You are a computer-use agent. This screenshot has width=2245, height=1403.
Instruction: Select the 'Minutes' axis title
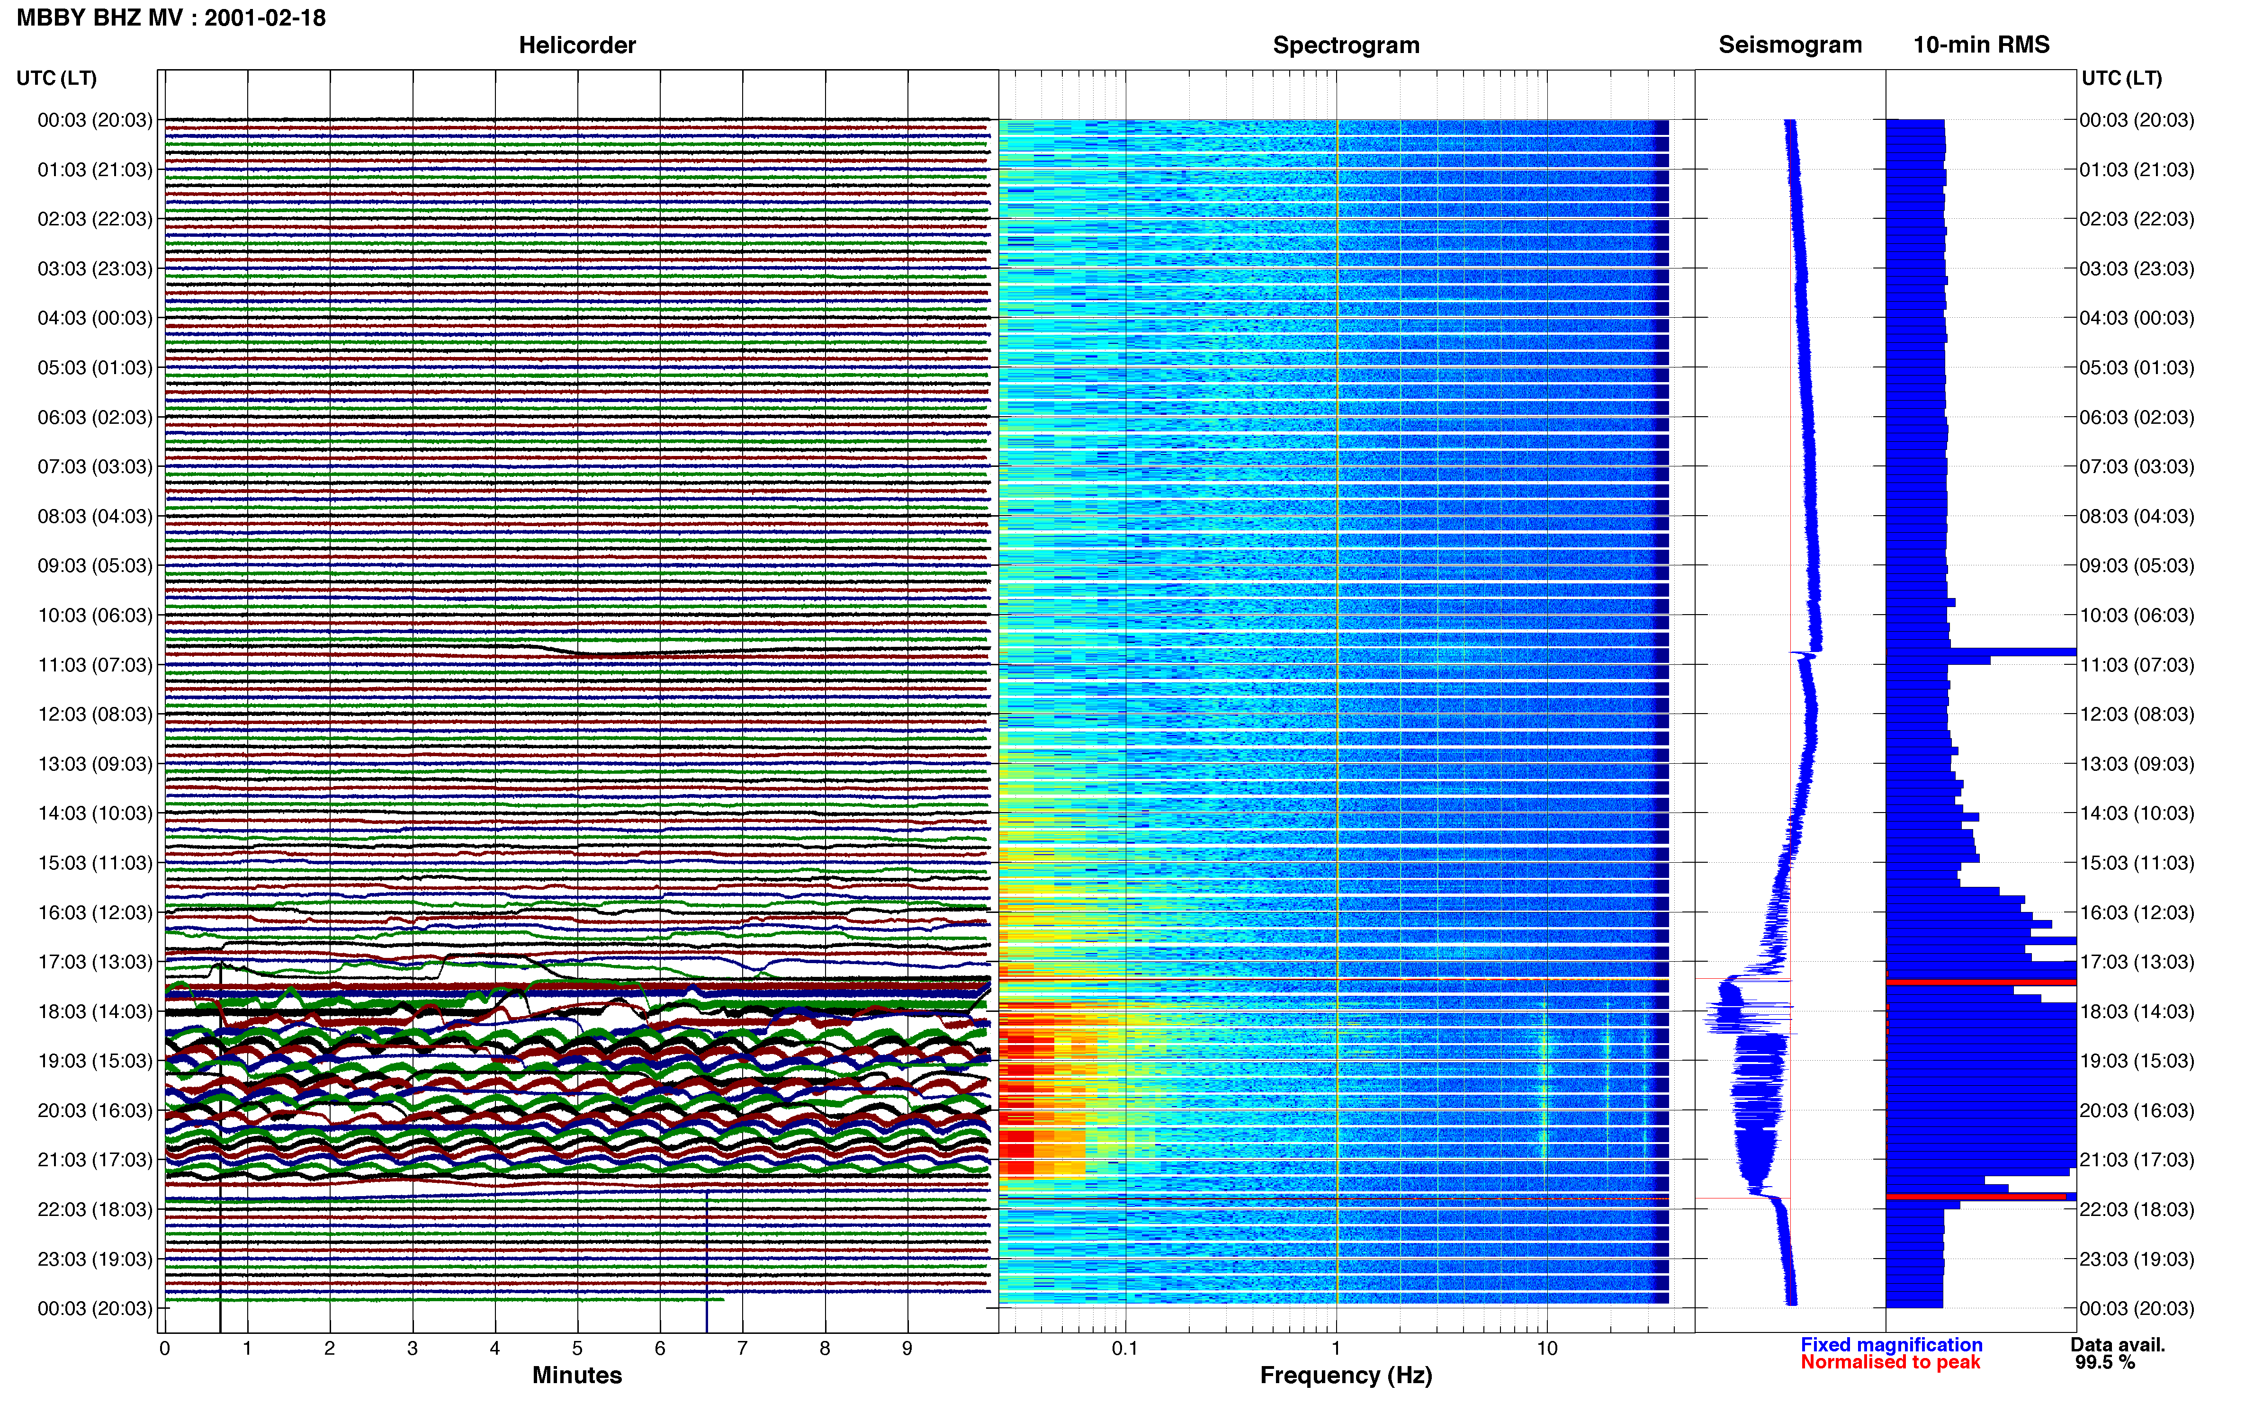point(577,1375)
